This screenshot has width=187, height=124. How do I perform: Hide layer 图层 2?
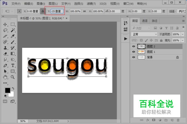tap(133, 46)
